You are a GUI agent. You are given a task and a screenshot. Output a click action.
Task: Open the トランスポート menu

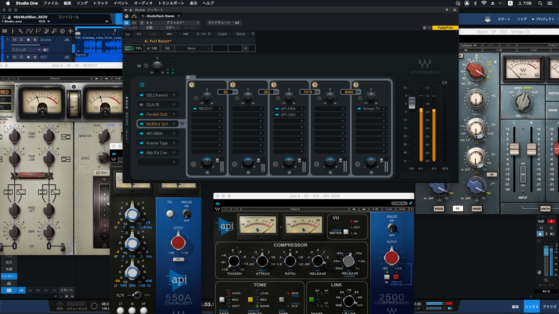point(171,3)
